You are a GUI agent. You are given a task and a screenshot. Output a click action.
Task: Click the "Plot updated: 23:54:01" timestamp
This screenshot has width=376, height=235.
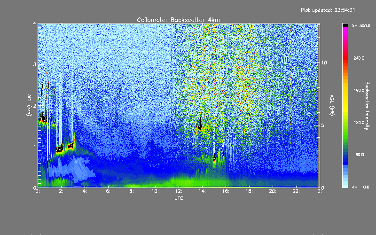[x=328, y=10]
